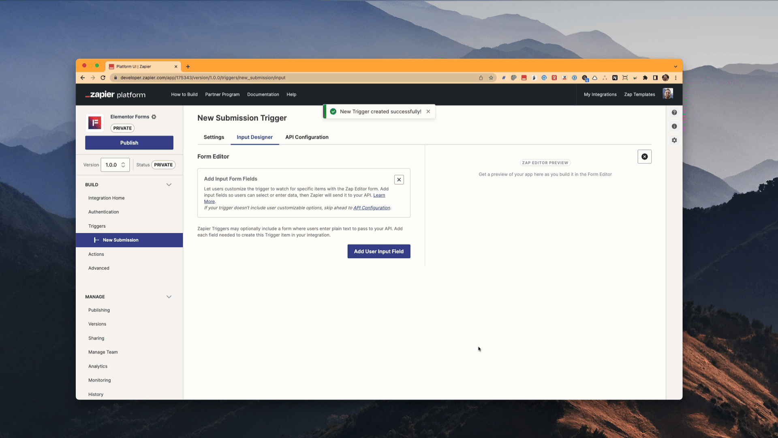778x438 pixels.
Task: Click the middle circle icon in right sidebar
Action: click(x=674, y=126)
